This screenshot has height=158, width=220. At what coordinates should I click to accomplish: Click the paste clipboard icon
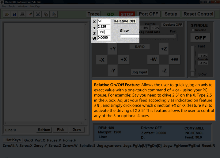click(54, 14)
